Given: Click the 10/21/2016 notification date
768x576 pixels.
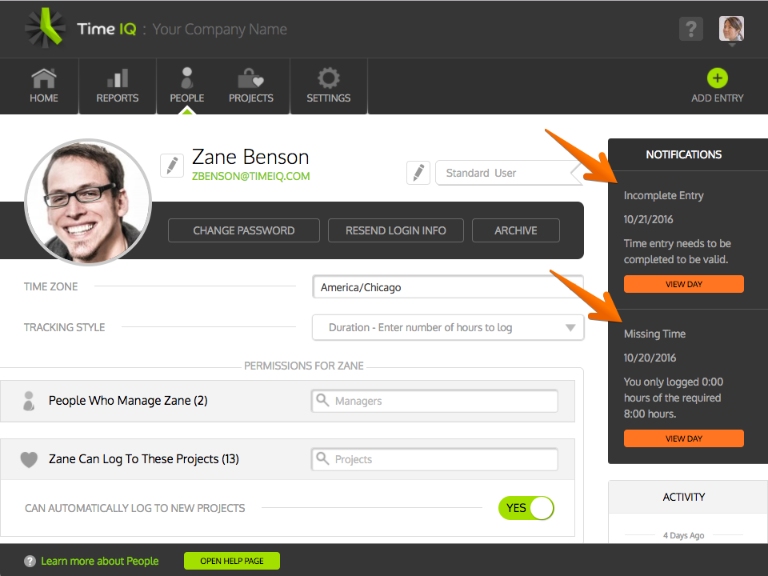Looking at the screenshot, I should [x=649, y=219].
